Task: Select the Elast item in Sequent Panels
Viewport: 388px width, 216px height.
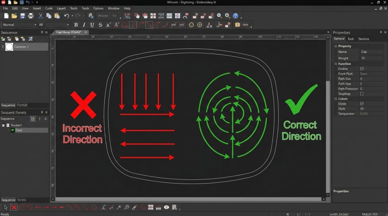Action: click(19, 130)
